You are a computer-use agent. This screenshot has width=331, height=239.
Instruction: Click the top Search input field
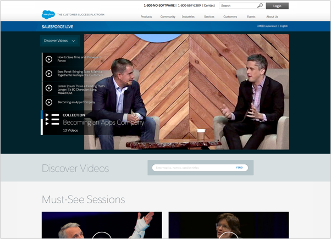pyautogui.click(x=238, y=5)
